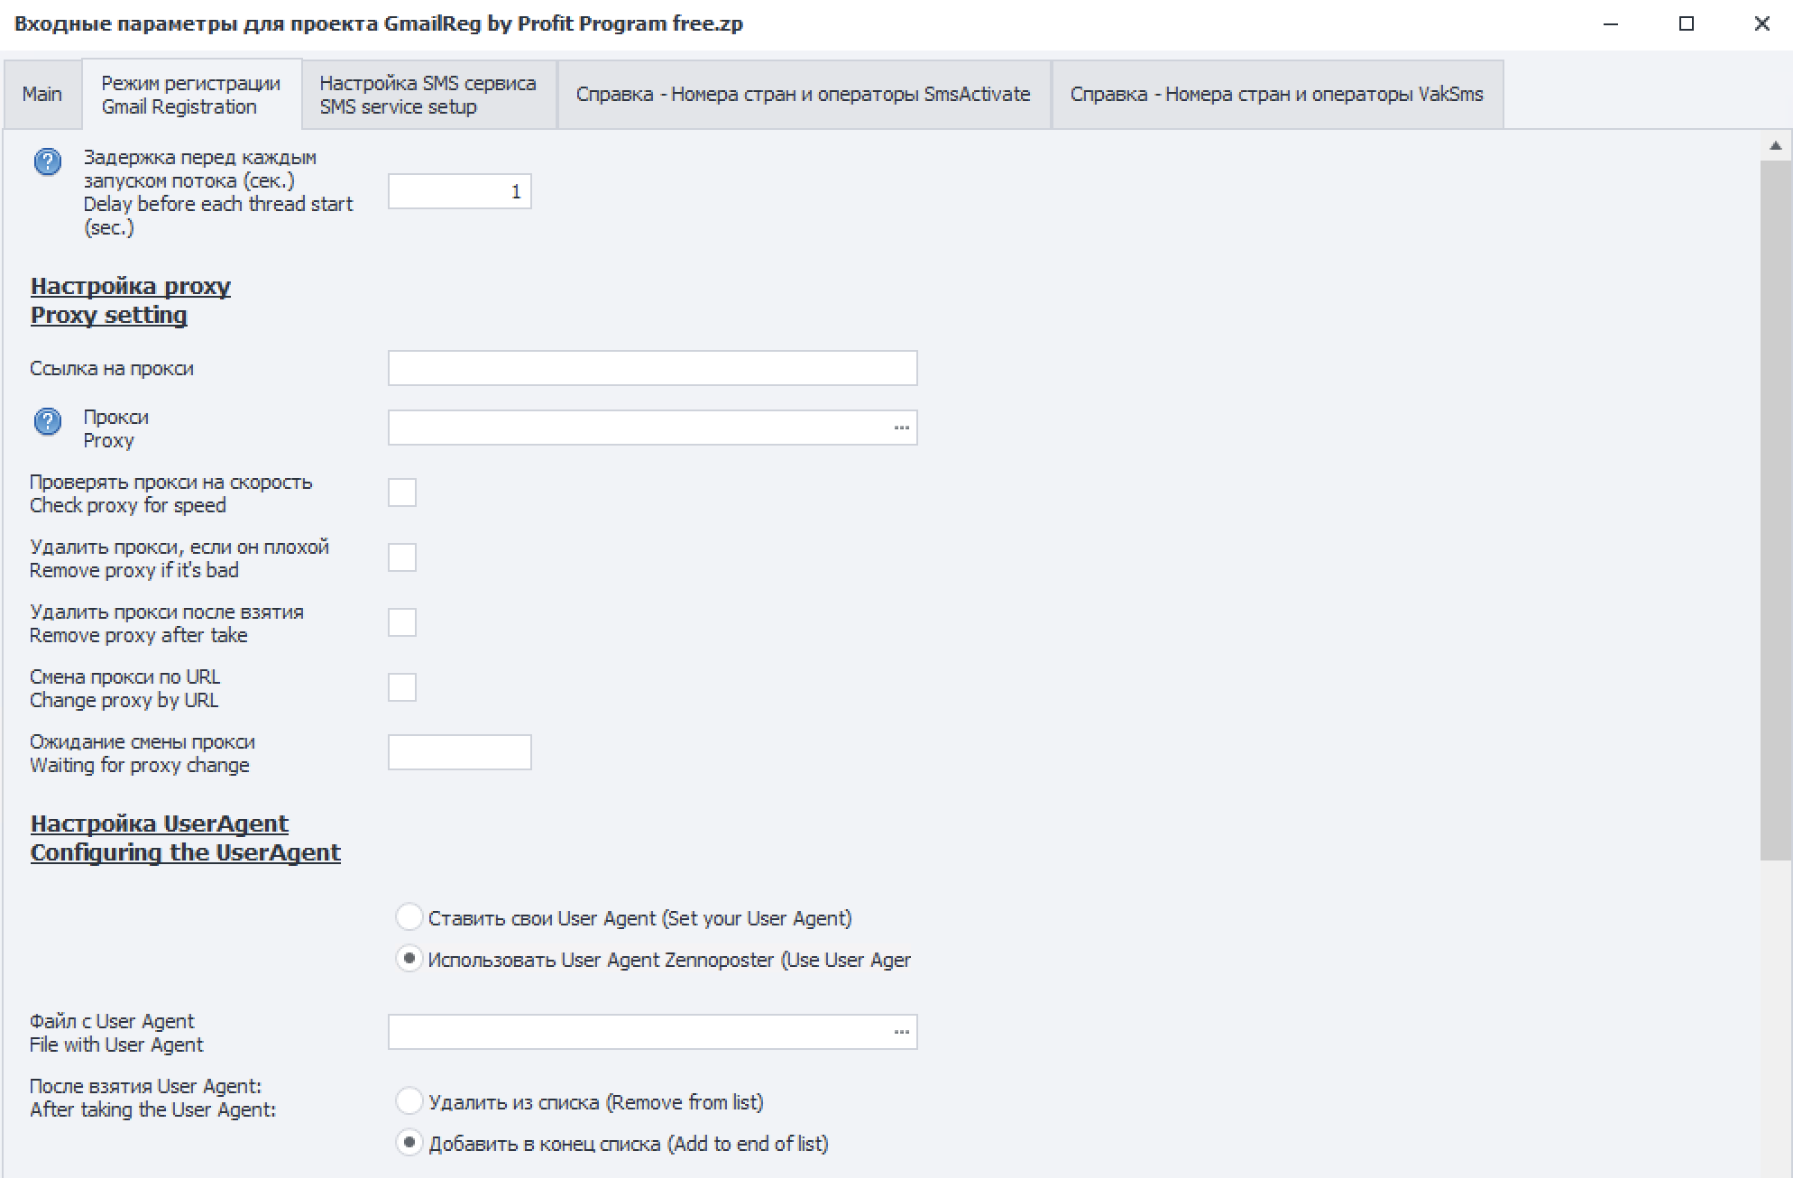Click help icon next to Proxy field
This screenshot has width=1793, height=1178.
pyautogui.click(x=47, y=421)
